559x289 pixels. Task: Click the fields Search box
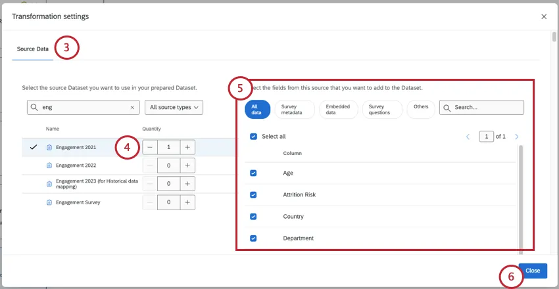481,107
